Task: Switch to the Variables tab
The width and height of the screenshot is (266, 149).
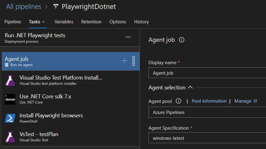Action: click(64, 22)
